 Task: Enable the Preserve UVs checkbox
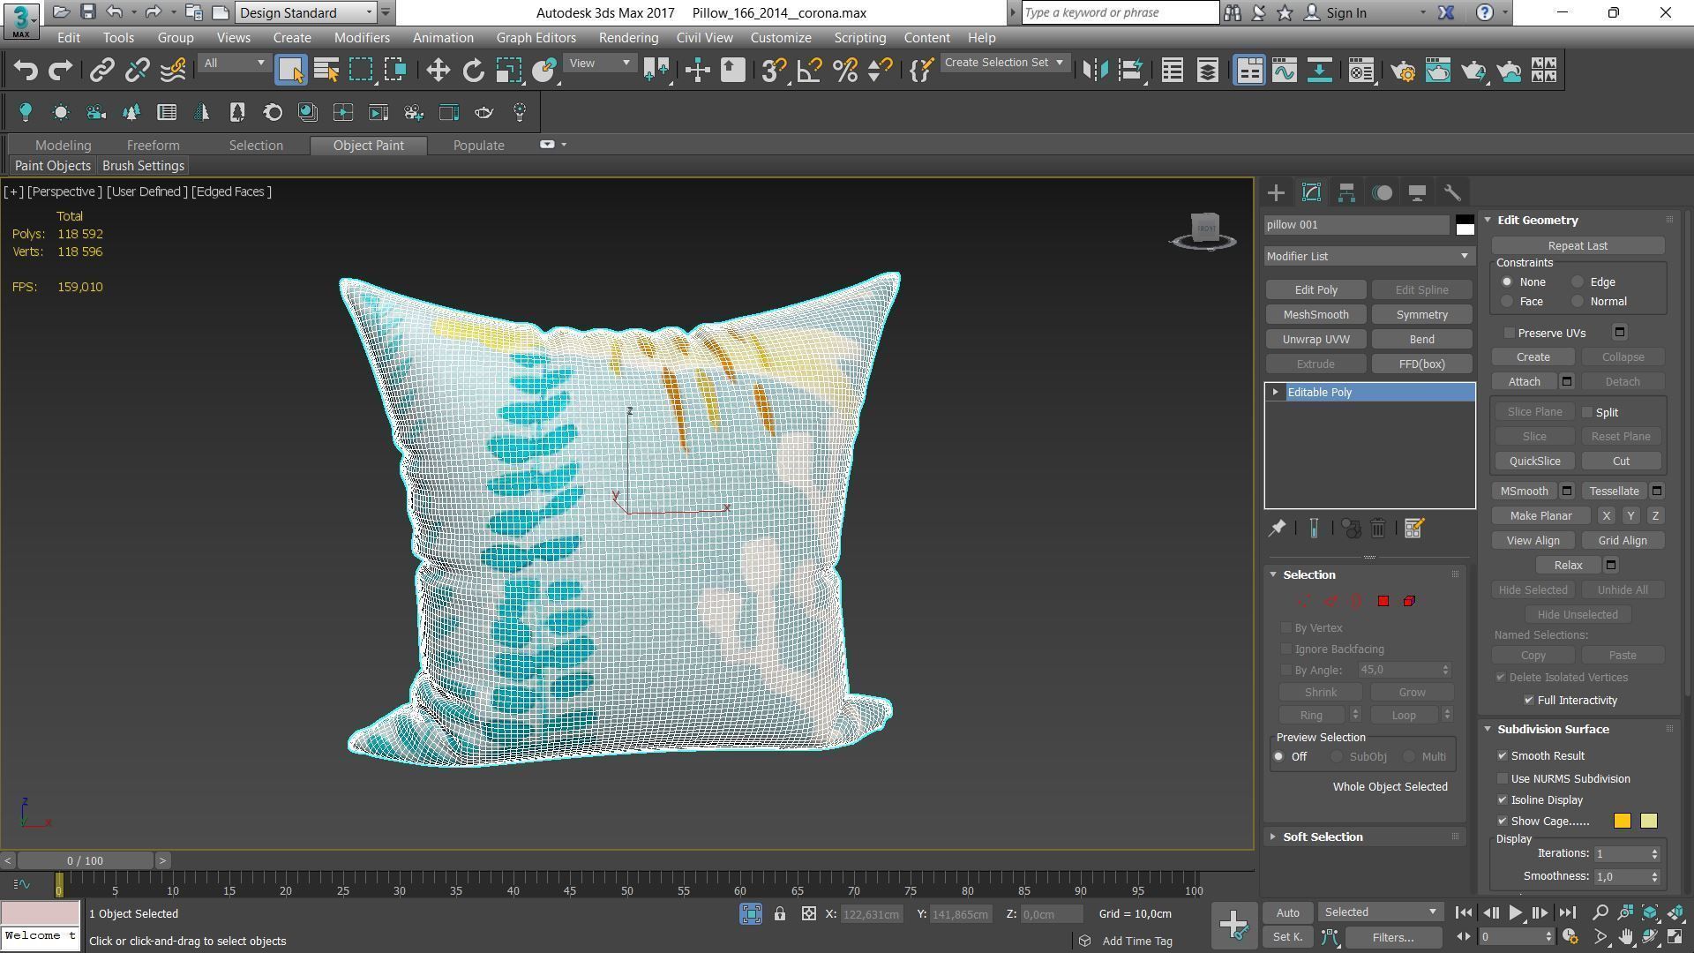pyautogui.click(x=1510, y=333)
